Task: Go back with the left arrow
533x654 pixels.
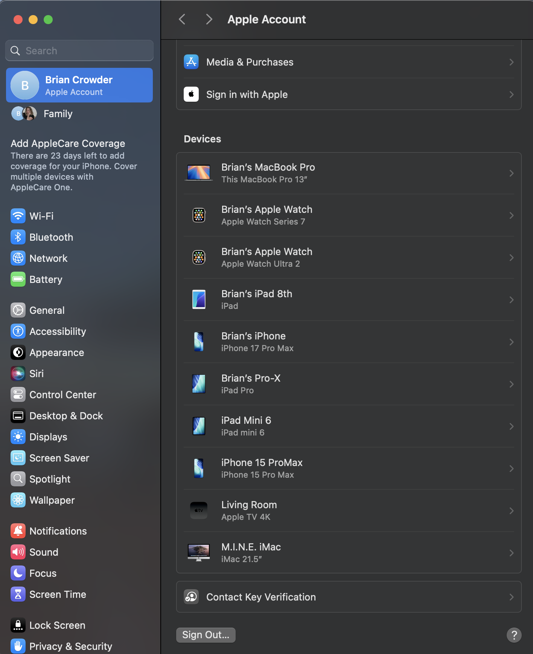Action: (x=182, y=19)
